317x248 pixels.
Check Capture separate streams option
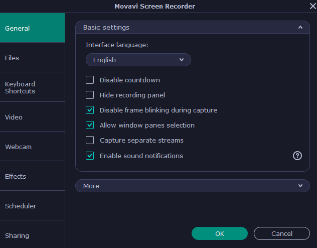(x=90, y=140)
